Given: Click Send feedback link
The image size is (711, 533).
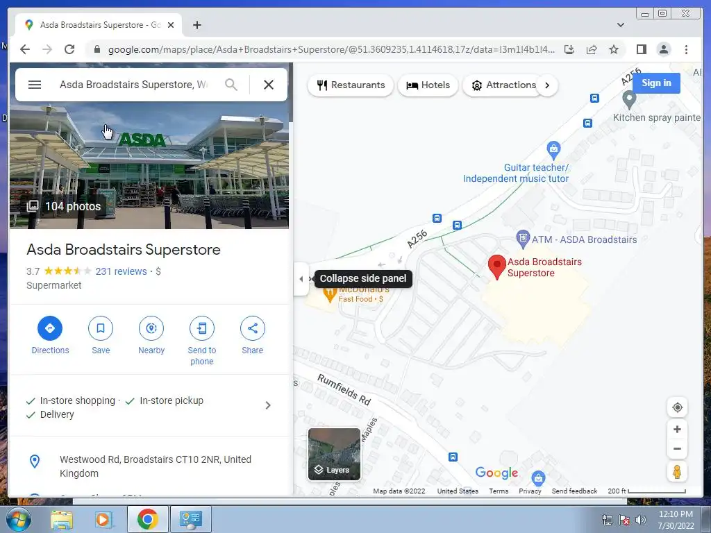Looking at the screenshot, I should [x=574, y=491].
